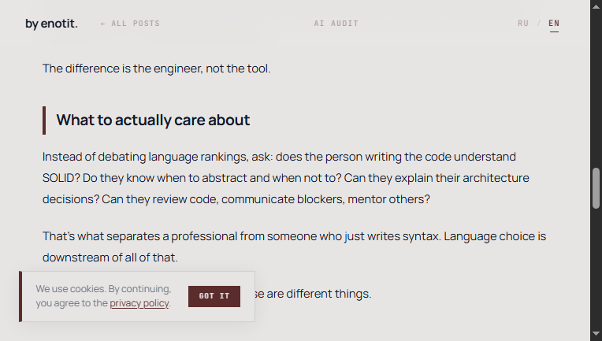Screen dimensions: 602x341
Task: Click scrollbar track above the thumb
Action: (596, 87)
